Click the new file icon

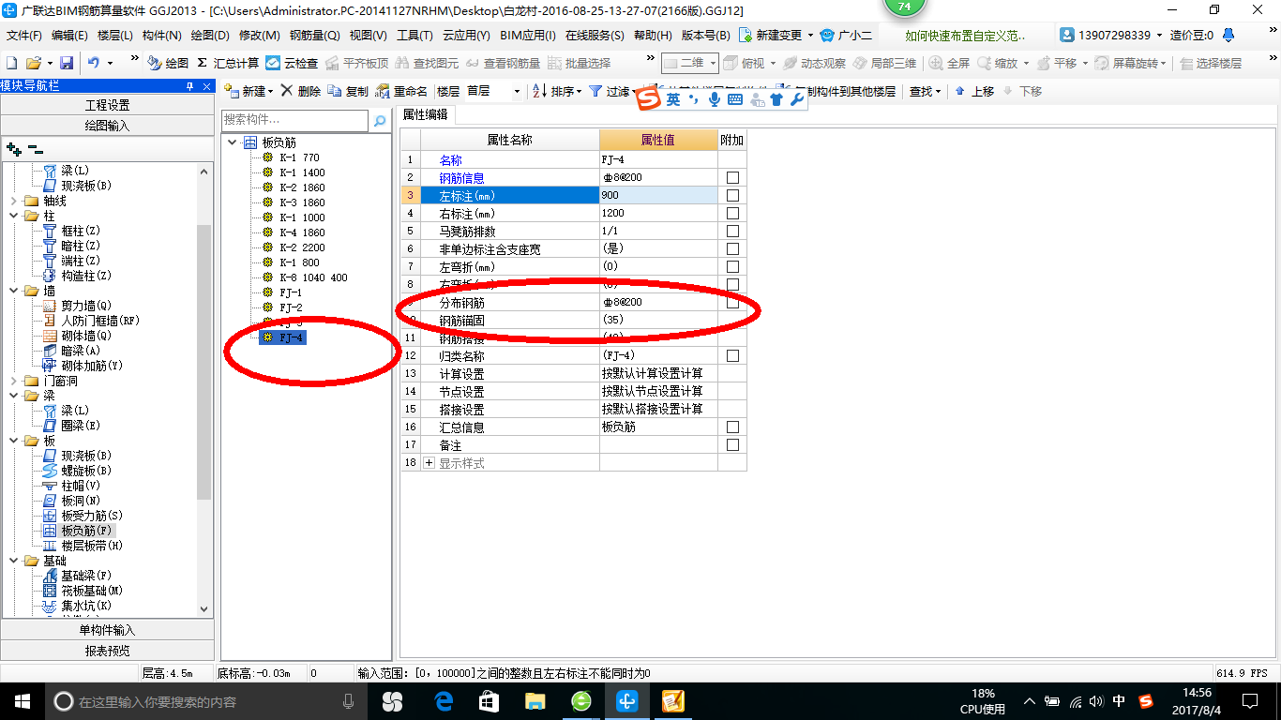12,63
